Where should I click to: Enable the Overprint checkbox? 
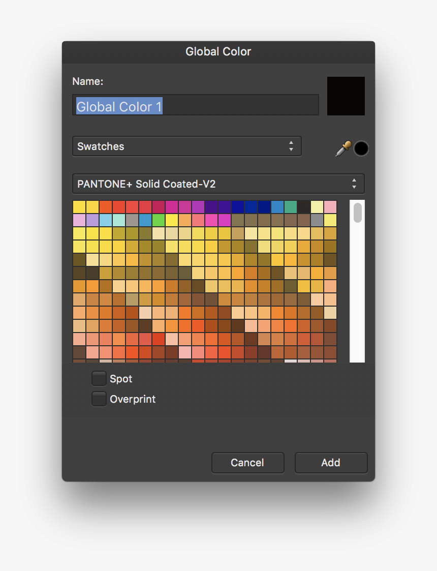pos(99,399)
